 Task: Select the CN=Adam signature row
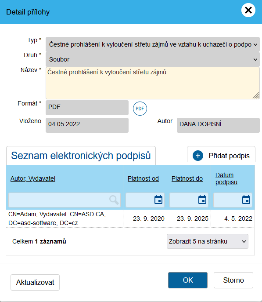130,218
